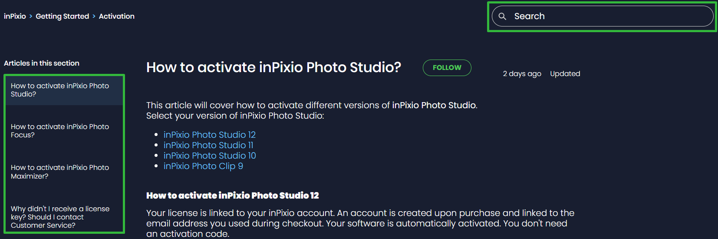The image size is (718, 239).
Task: Click the '2 days ago' timestamp
Action: click(522, 74)
